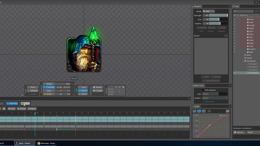This screenshot has height=146, width=260.
Task: Click the highlighted blue graph curve icon
Action: coord(199,111)
